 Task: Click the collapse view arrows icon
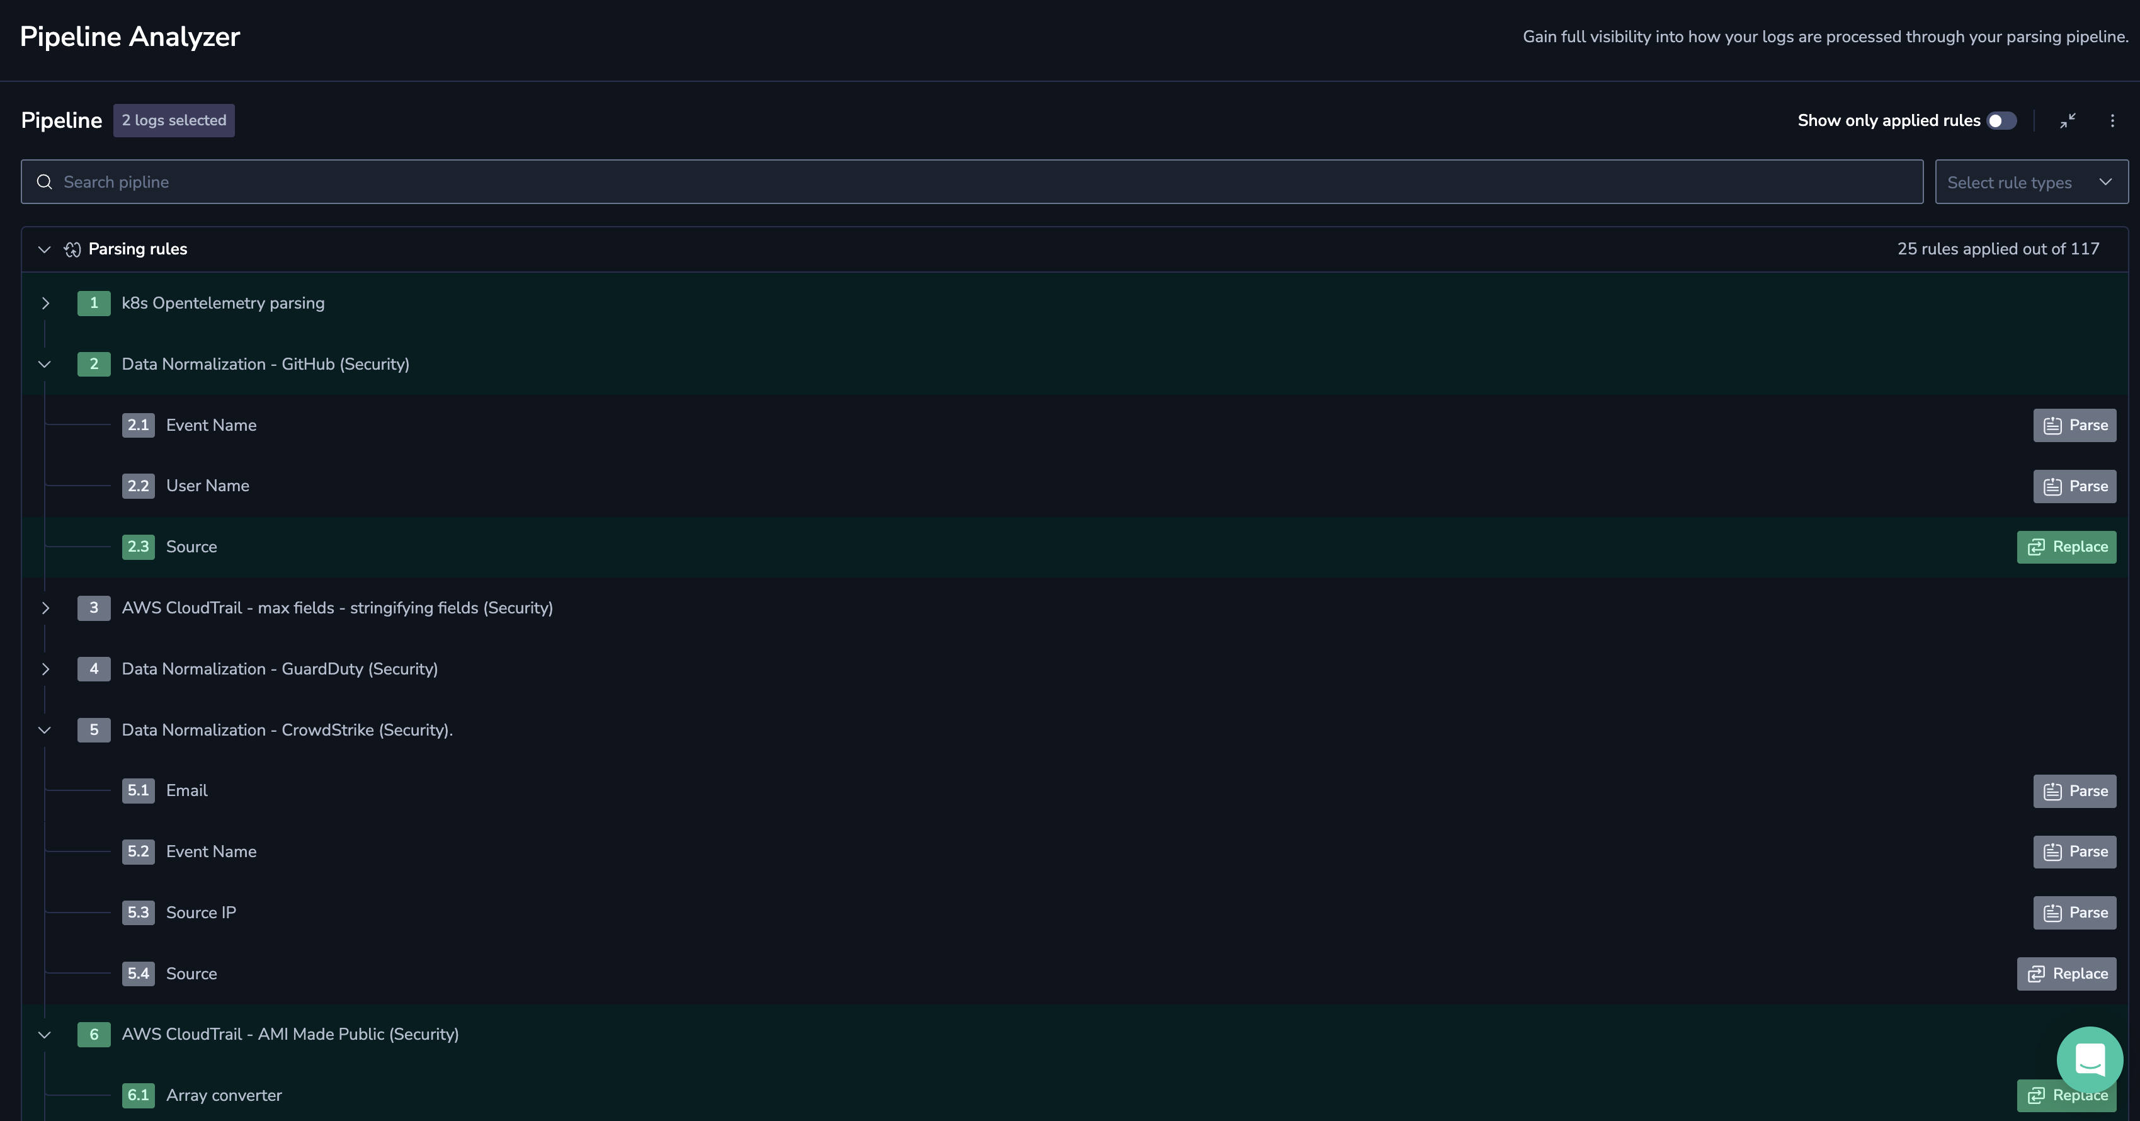coord(2068,120)
